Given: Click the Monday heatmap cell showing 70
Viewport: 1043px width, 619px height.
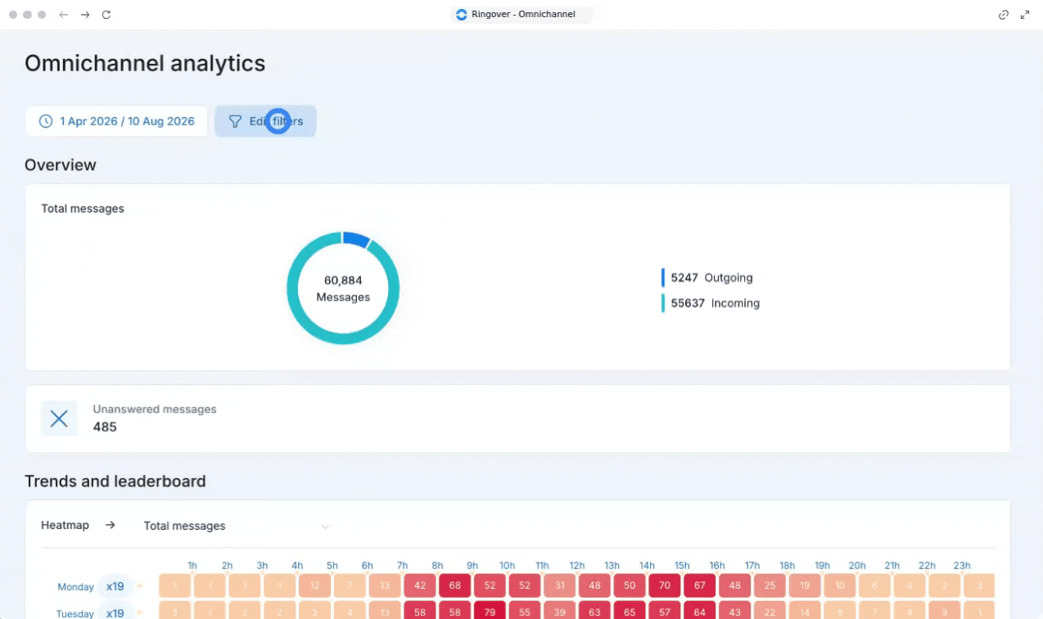Looking at the screenshot, I should click(665, 585).
